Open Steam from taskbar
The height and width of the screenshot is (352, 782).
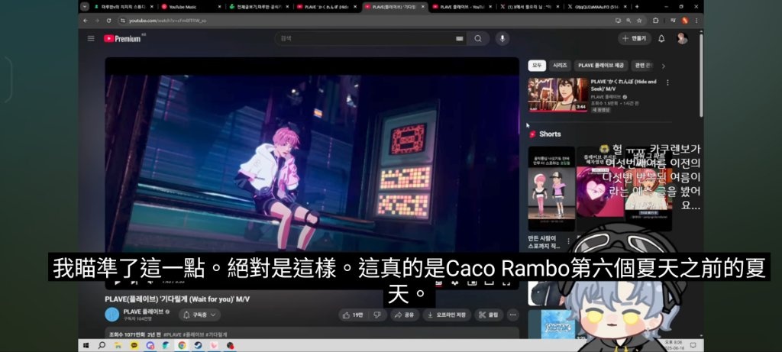(x=198, y=345)
